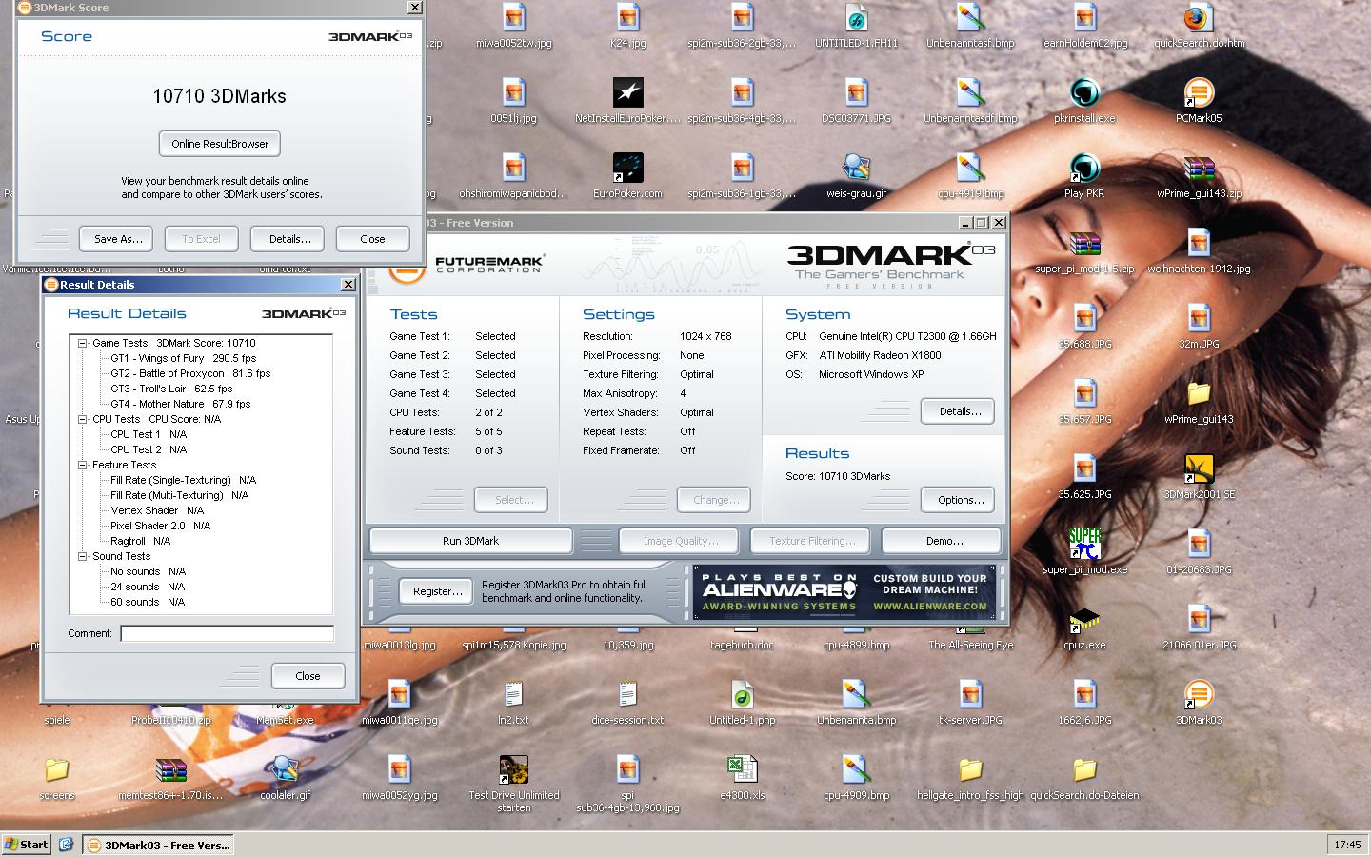The width and height of the screenshot is (1371, 857).
Task: Collapse the CPU Tests tree node
Action: [x=82, y=419]
